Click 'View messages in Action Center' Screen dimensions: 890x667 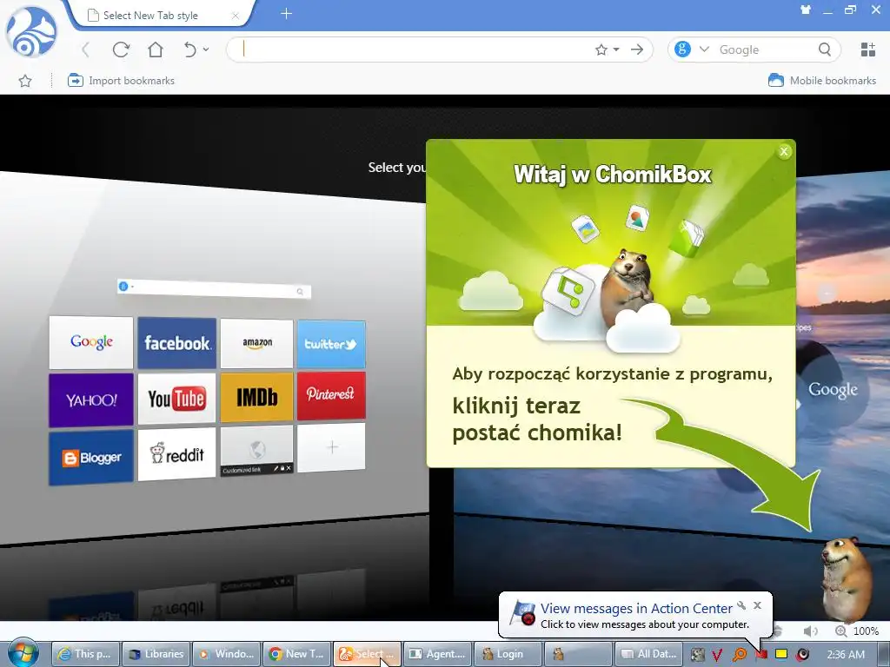tap(636, 608)
